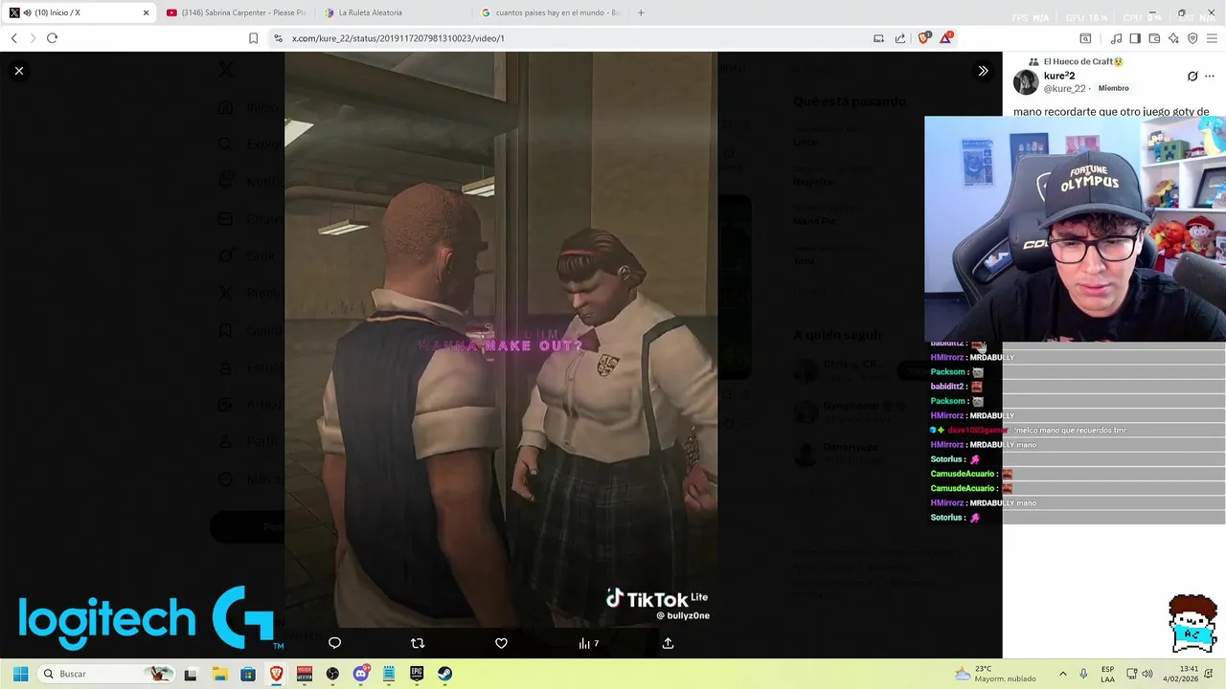This screenshot has width=1226, height=689.
Task: Select Brave browser taskbar icon
Action: [x=276, y=674]
